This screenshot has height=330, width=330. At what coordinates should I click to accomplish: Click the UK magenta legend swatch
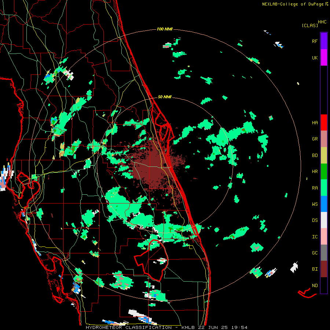tap(324, 58)
